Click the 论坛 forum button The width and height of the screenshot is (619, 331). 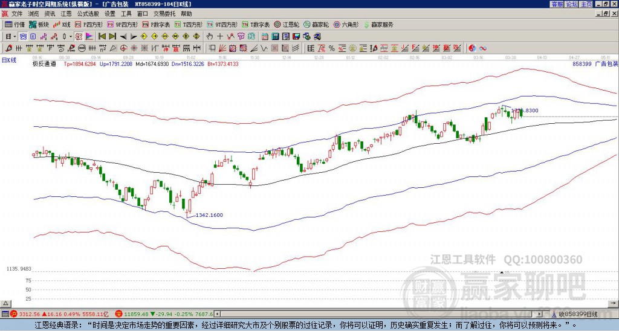click(571, 4)
